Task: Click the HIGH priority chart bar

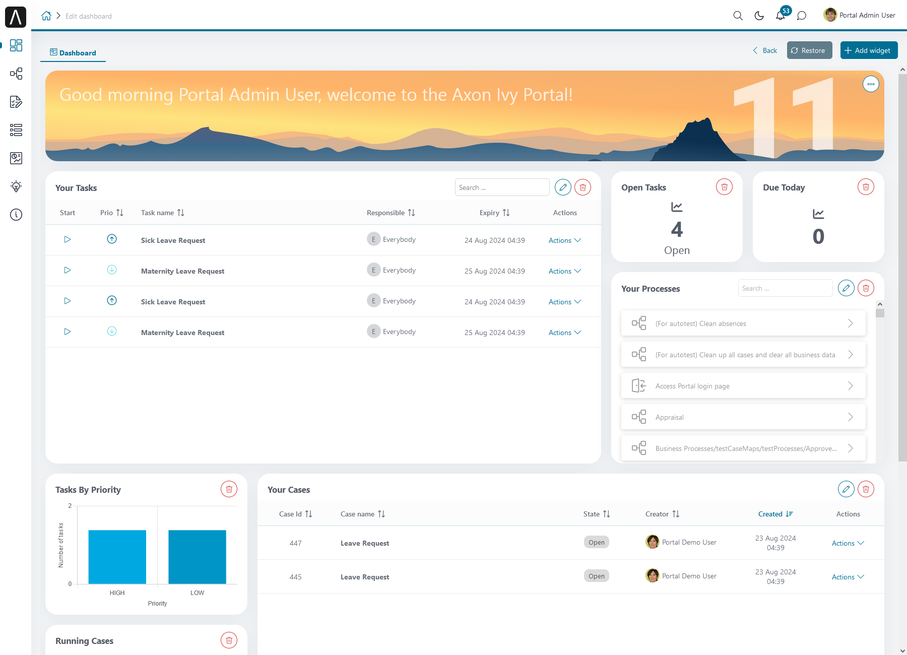Action: pyautogui.click(x=117, y=557)
